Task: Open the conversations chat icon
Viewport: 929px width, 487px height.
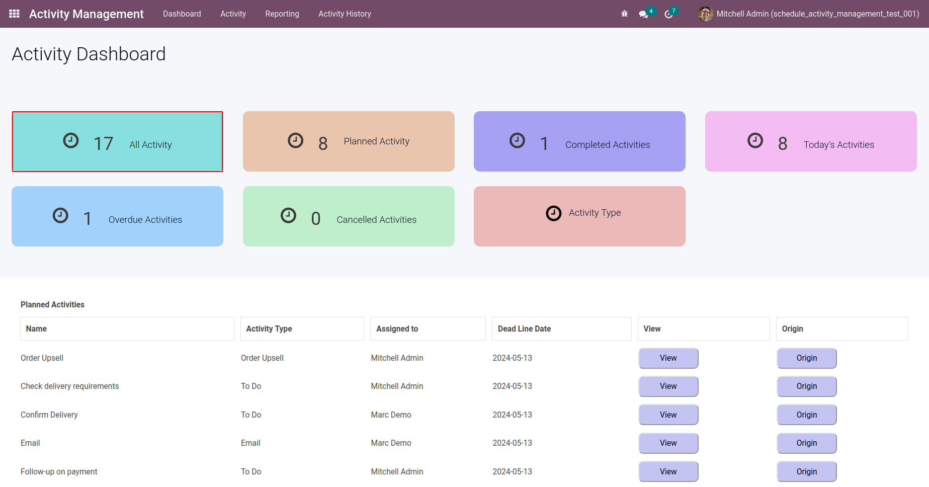Action: (643, 14)
